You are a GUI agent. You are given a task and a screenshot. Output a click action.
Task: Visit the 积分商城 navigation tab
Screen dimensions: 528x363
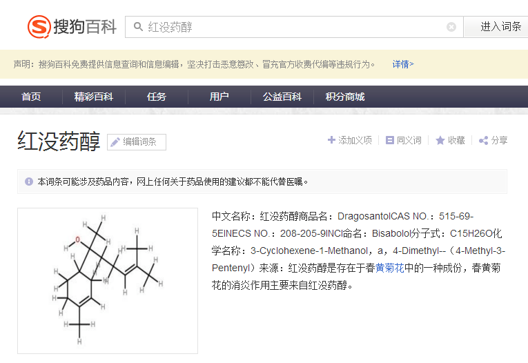click(345, 97)
